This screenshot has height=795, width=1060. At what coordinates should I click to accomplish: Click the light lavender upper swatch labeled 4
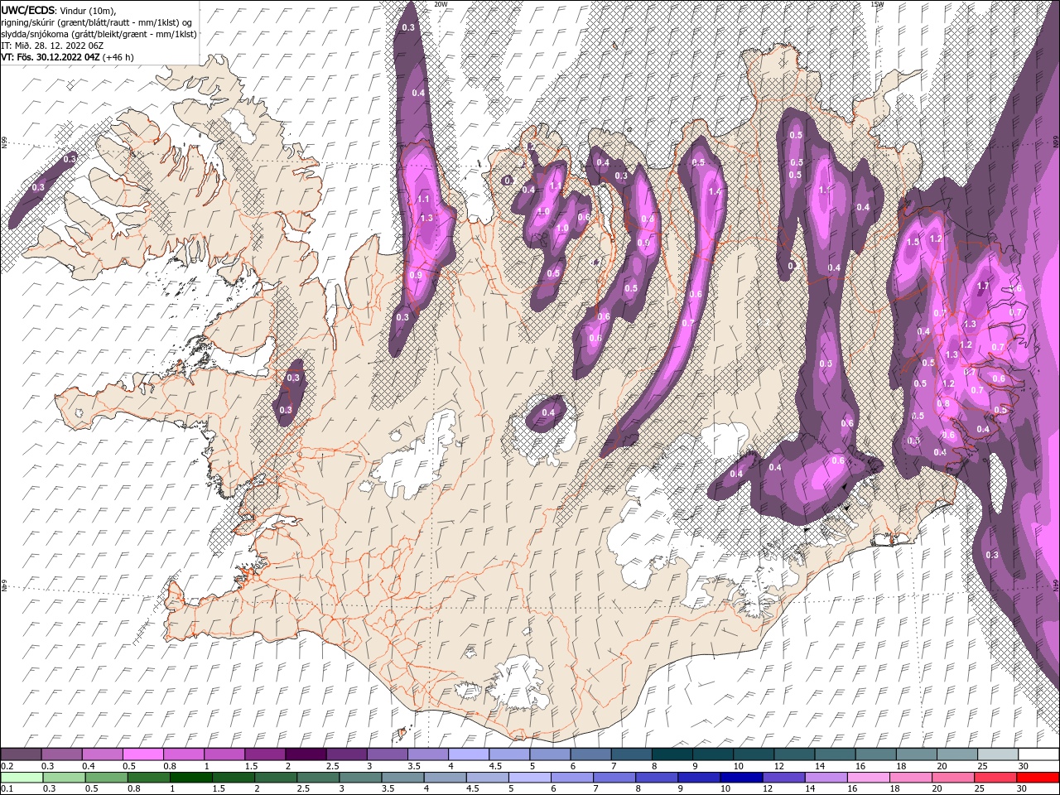point(468,754)
